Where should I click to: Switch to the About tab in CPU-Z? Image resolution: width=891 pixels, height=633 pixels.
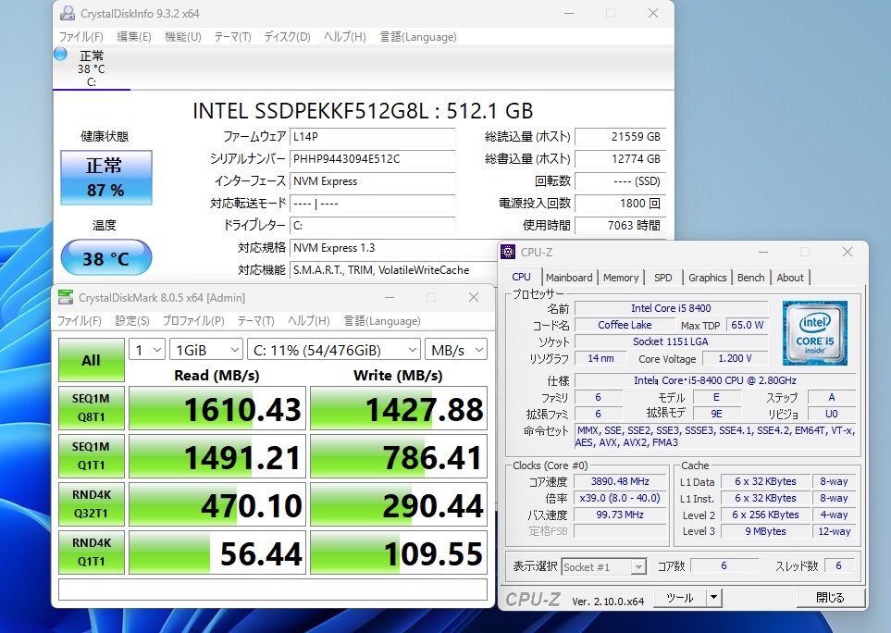tap(790, 278)
